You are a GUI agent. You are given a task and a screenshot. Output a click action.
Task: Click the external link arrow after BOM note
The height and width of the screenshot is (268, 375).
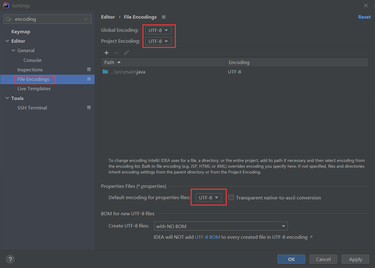(311, 237)
